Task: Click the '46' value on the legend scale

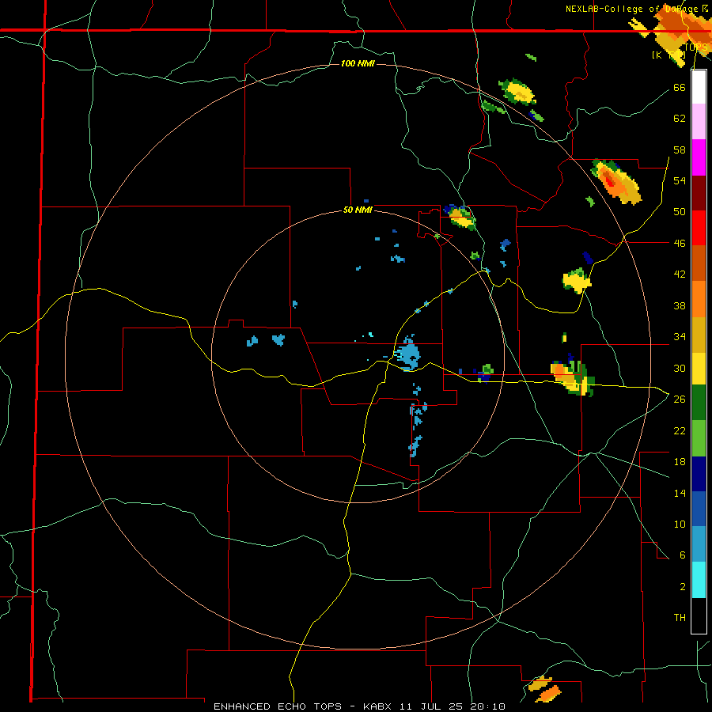Action: point(680,244)
